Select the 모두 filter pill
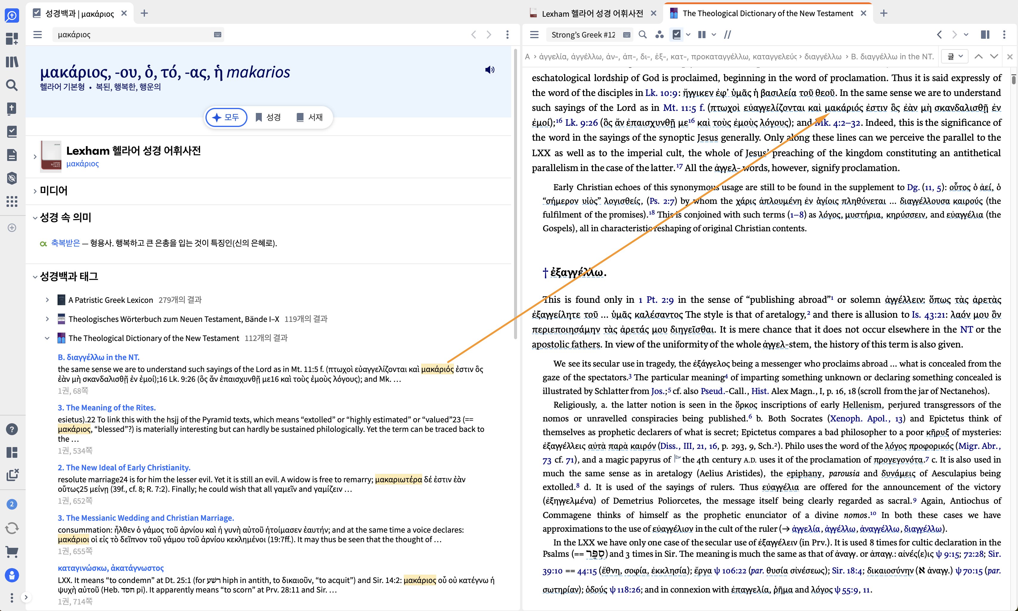This screenshot has height=611, width=1018. point(226,117)
